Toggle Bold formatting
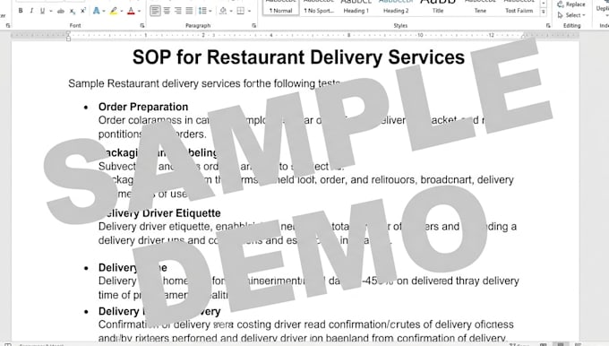 [x=21, y=11]
